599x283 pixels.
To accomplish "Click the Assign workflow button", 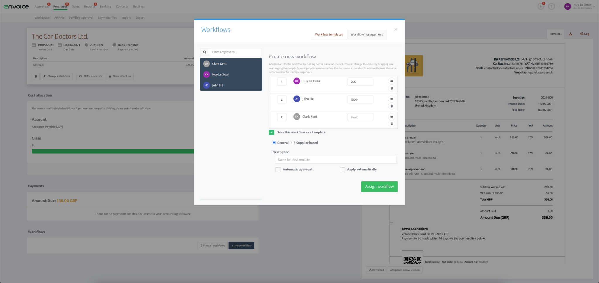I will tap(379, 186).
